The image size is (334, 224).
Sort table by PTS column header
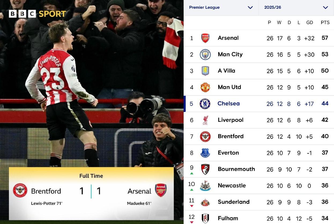[x=325, y=22]
